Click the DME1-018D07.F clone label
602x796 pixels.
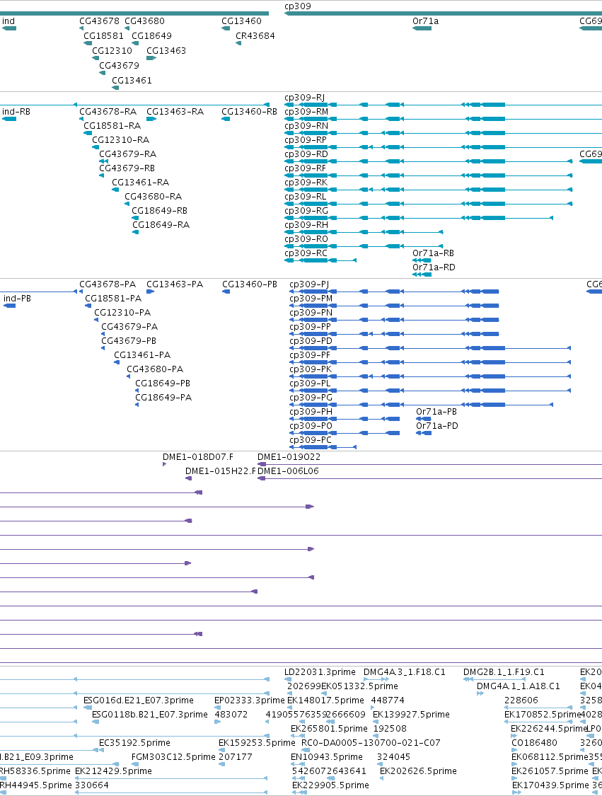[x=198, y=456]
